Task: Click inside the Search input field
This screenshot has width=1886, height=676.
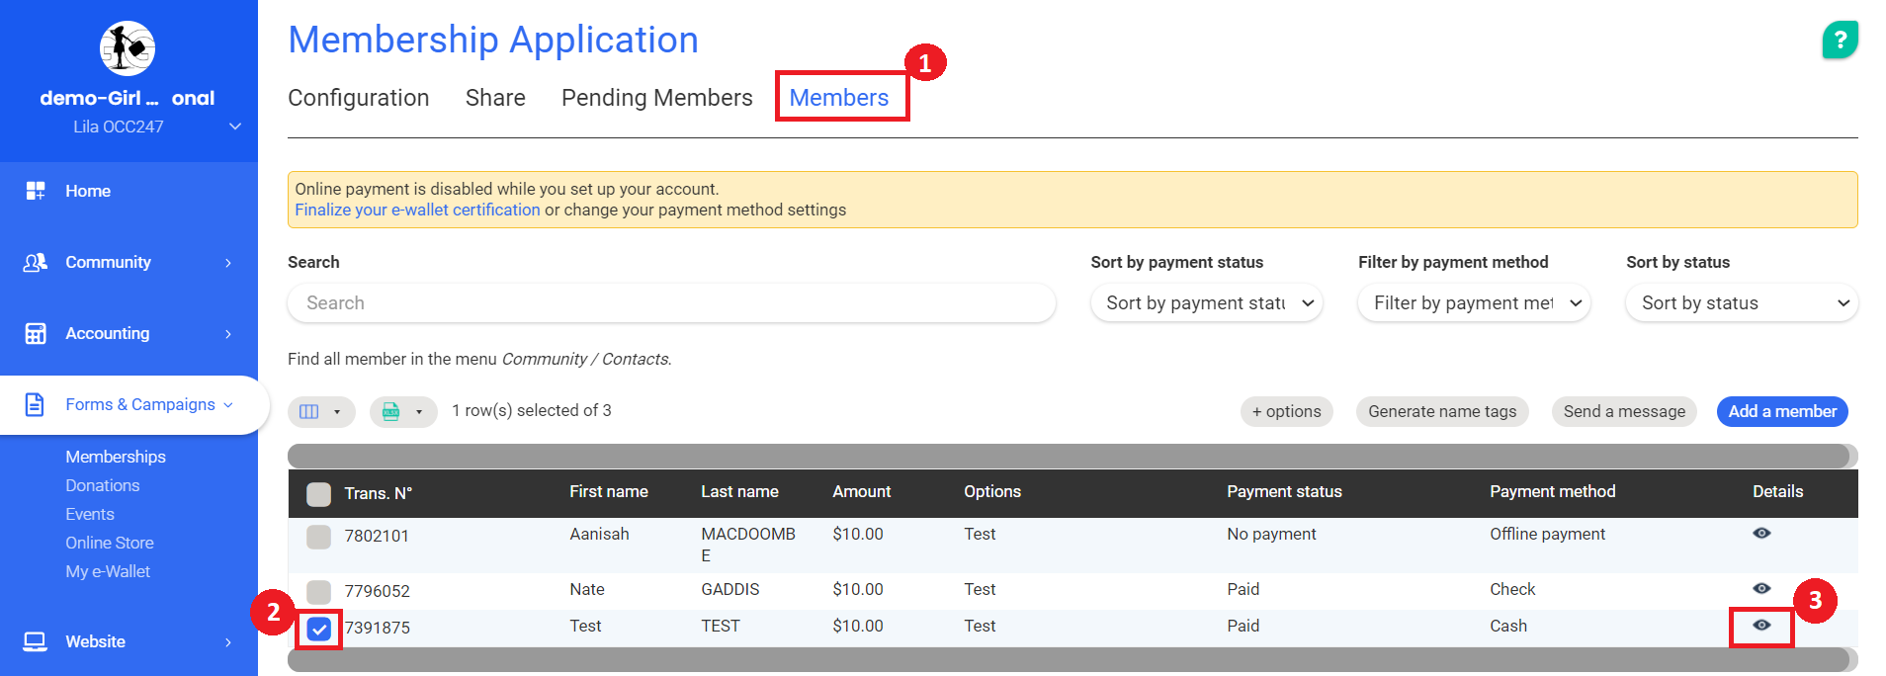Action: tap(671, 303)
